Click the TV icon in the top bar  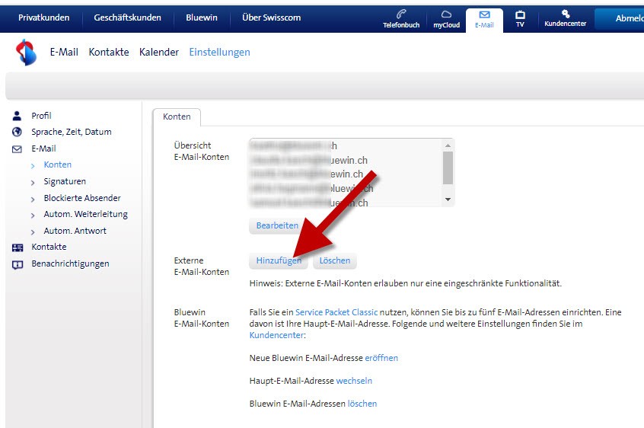(520, 14)
